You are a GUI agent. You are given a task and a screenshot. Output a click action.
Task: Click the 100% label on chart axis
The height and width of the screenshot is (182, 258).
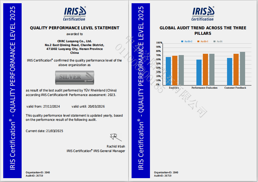(x=159, y=43)
